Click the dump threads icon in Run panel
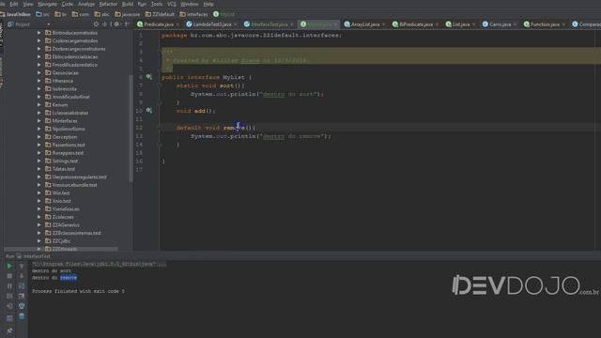This screenshot has width=601, height=338. (x=9, y=296)
